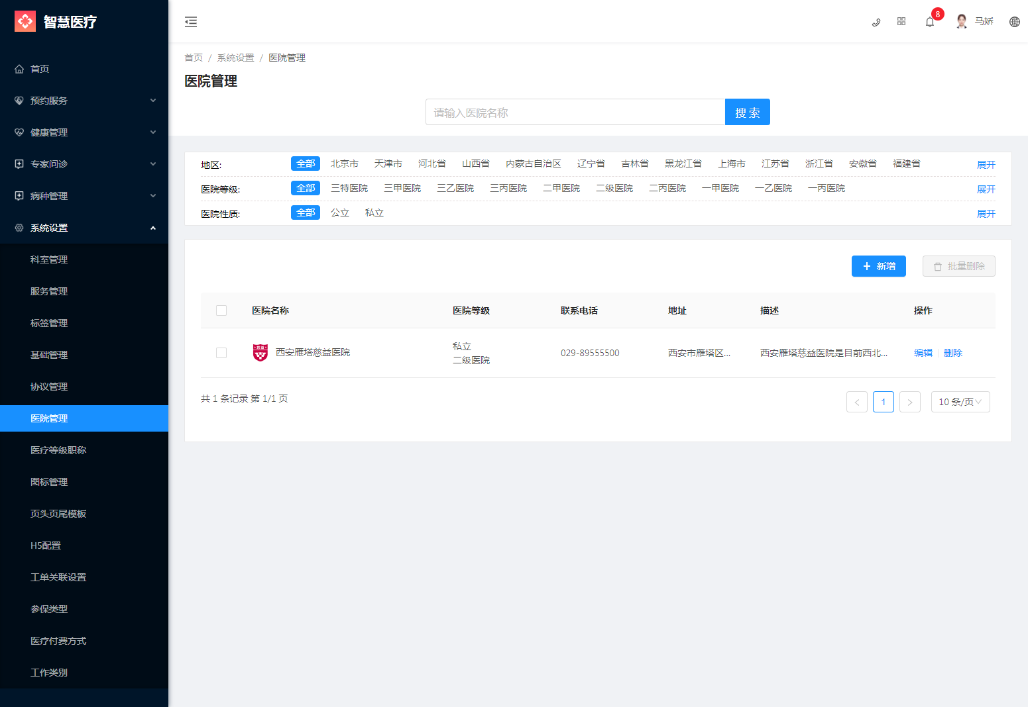Check the 西安雁塔慈益医院 row checkbox
Screen dimensions: 1028x707
[x=221, y=353]
